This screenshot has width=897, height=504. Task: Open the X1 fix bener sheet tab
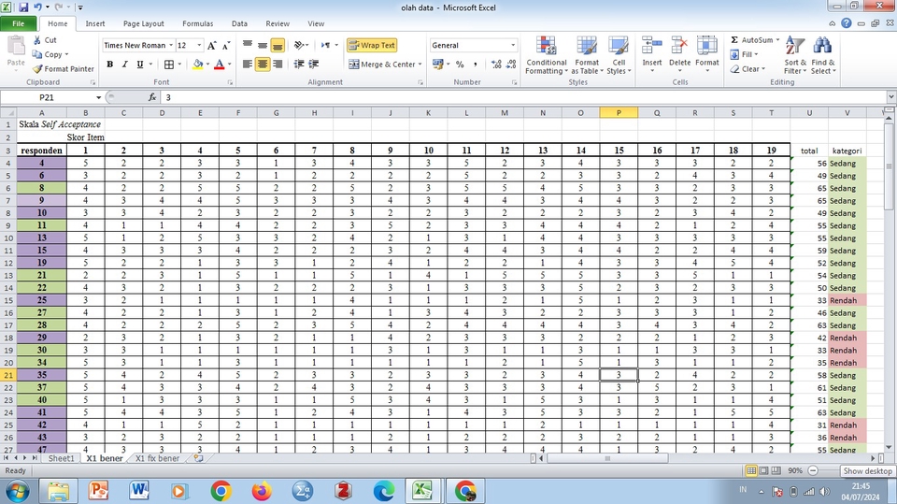point(157,458)
